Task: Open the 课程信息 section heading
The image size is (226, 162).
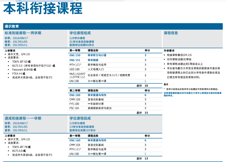Action: point(171,33)
